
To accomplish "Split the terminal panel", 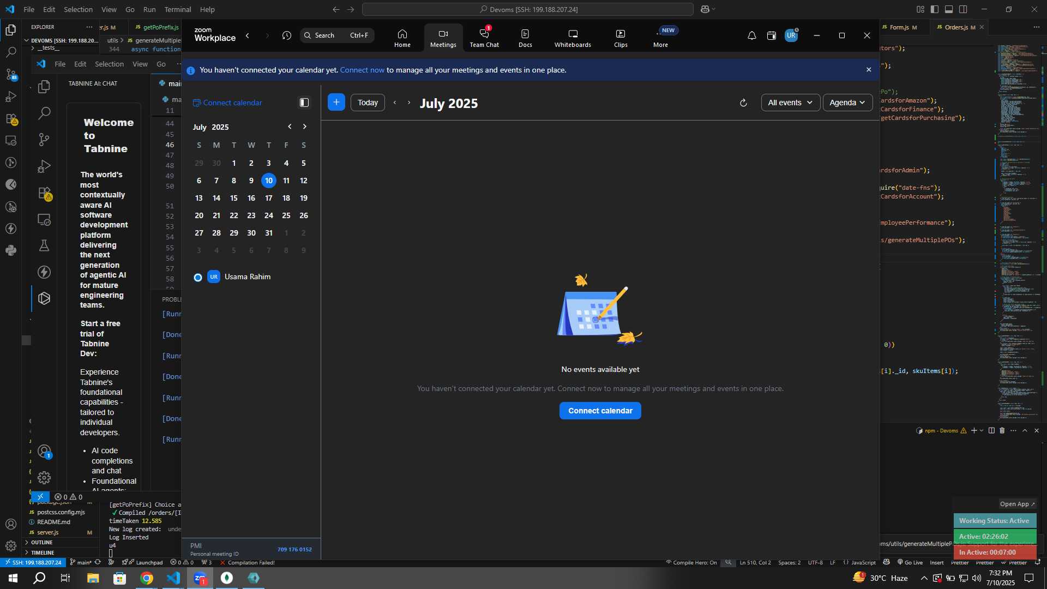I will 991,431.
